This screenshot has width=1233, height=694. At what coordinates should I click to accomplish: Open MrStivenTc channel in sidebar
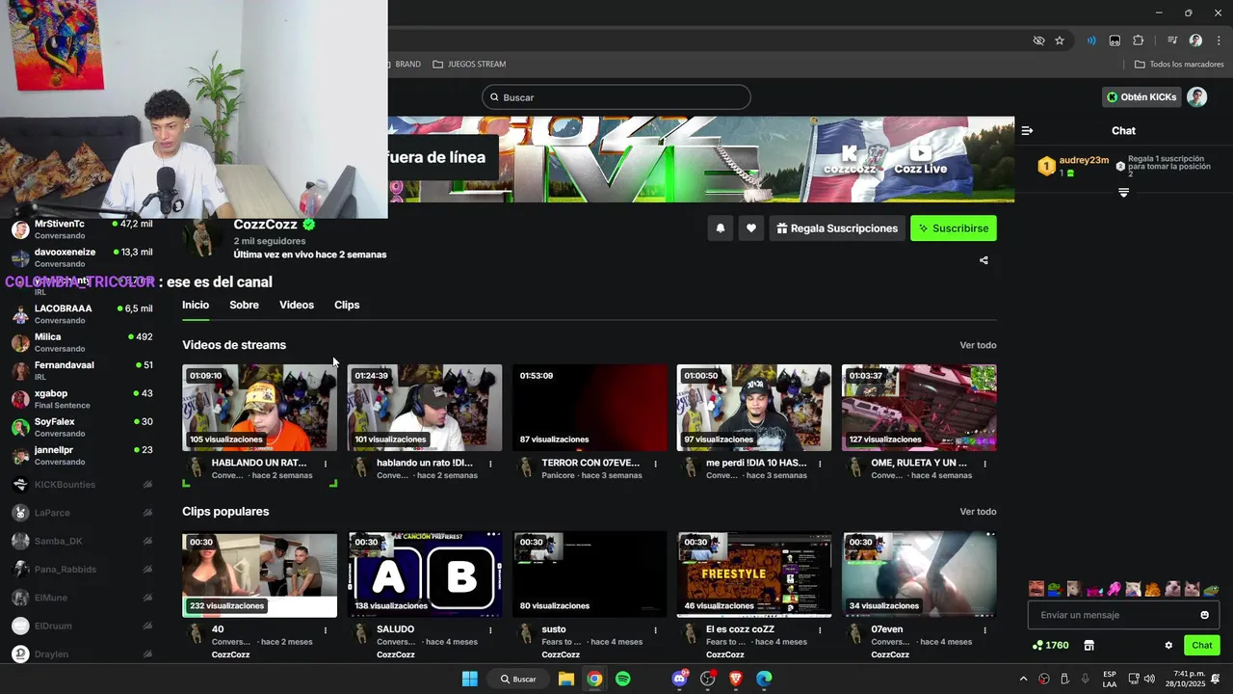coord(82,229)
